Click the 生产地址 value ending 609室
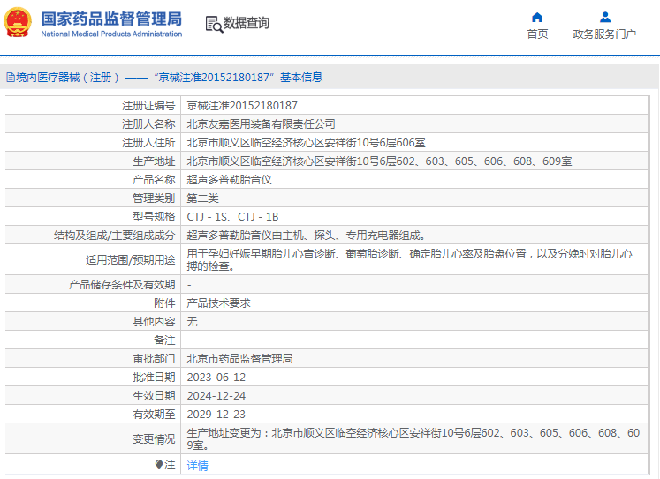This screenshot has width=660, height=479. pos(379,161)
